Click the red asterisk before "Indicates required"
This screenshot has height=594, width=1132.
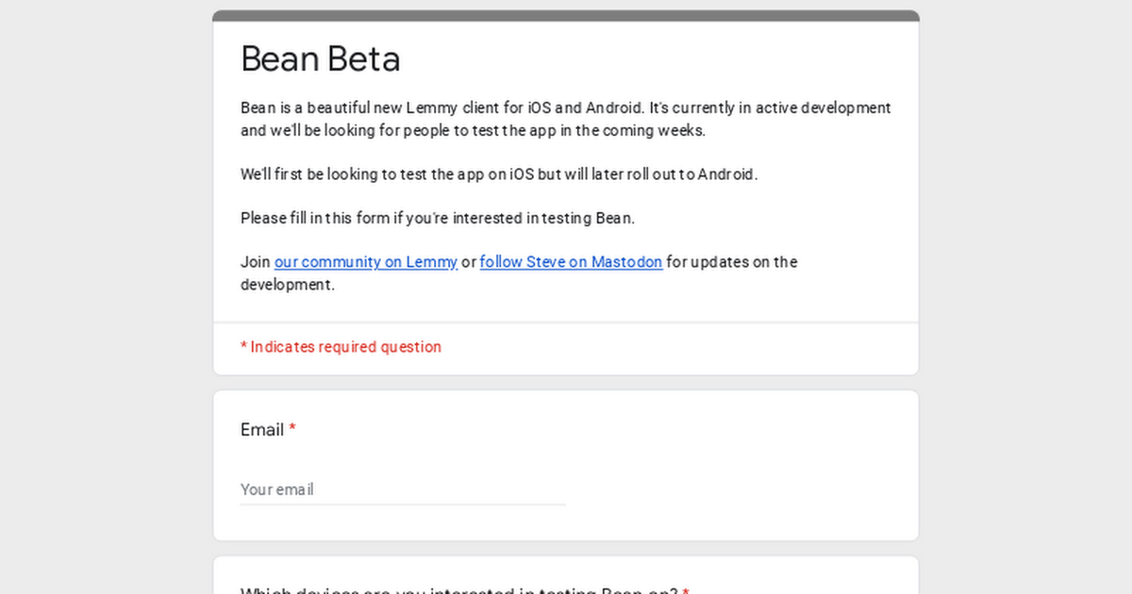pyautogui.click(x=243, y=347)
